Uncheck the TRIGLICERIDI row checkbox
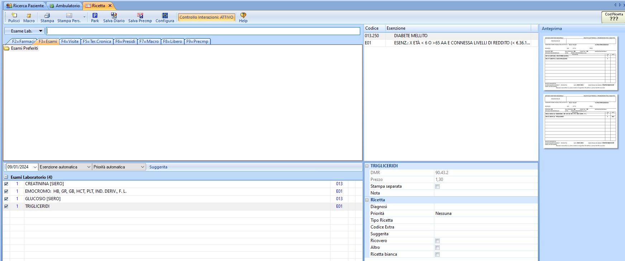The height and width of the screenshot is (261, 625). [x=6, y=206]
